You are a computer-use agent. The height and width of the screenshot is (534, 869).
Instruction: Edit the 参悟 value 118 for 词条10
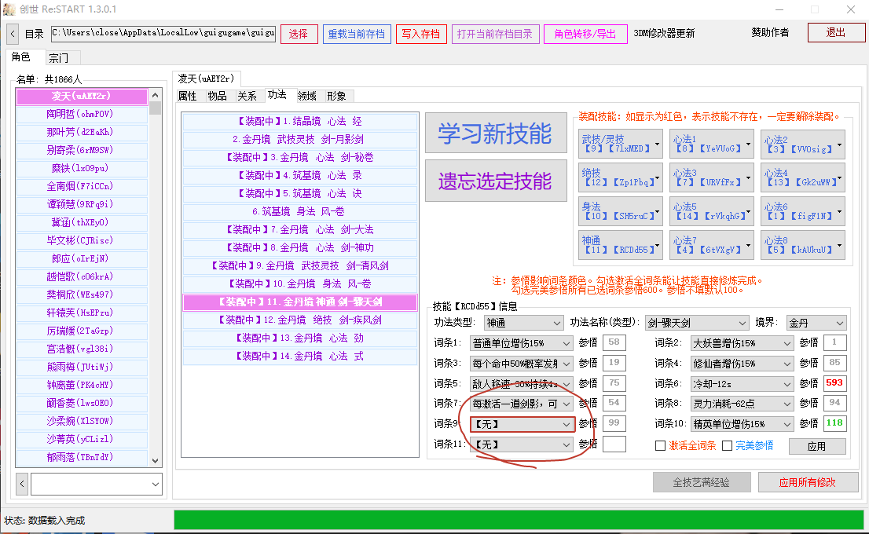point(834,423)
